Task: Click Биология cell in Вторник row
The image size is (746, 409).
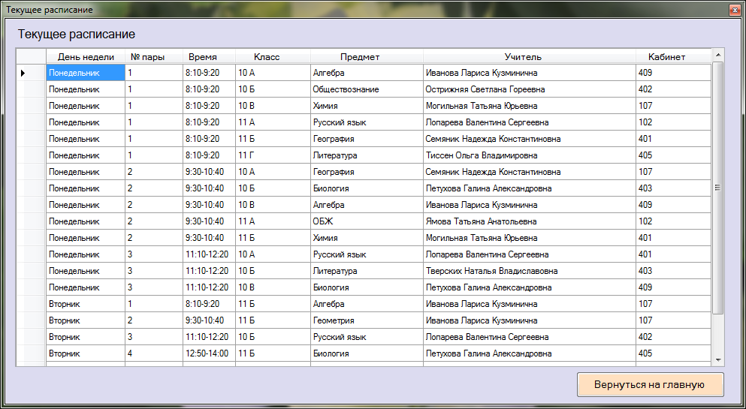Action: click(x=367, y=353)
